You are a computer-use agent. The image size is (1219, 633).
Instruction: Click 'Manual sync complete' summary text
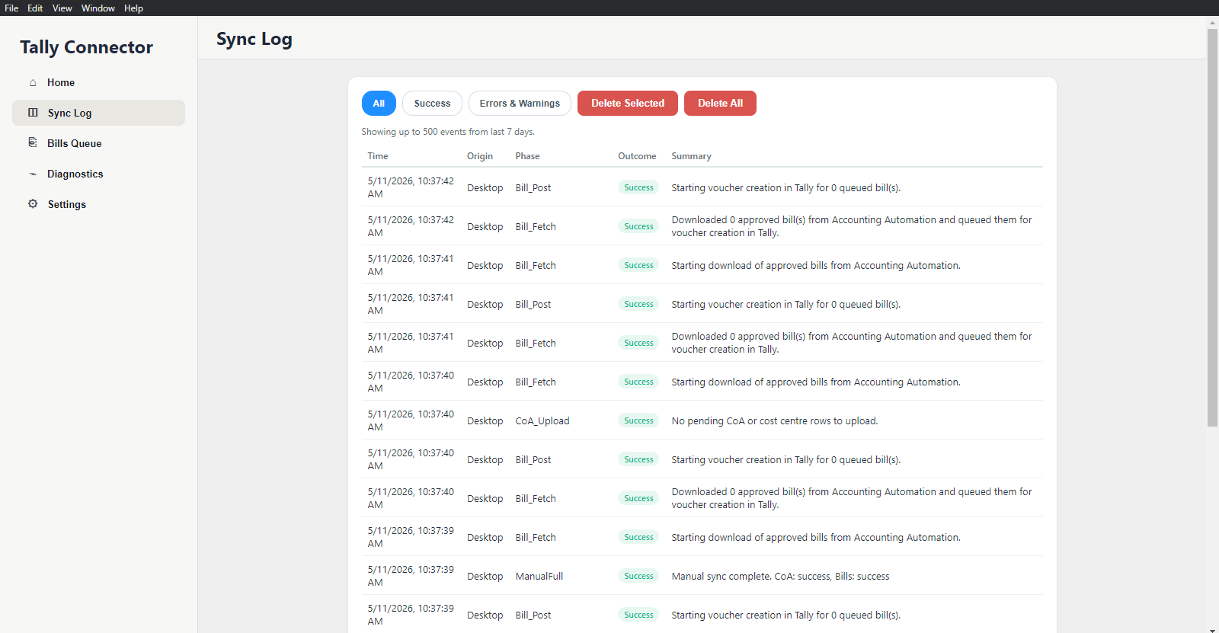coord(780,576)
